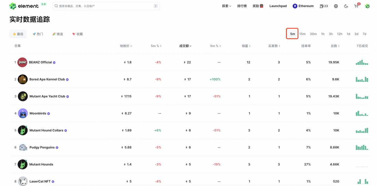
Task: Open the user avatar menu
Action: pos(367,6)
